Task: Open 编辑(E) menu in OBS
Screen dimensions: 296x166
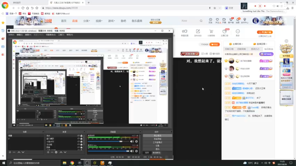Action: (x=20, y=35)
